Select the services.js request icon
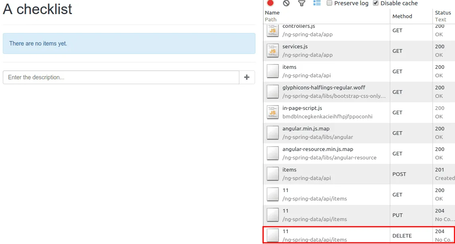Screen dimensions: 455x244 (273, 51)
